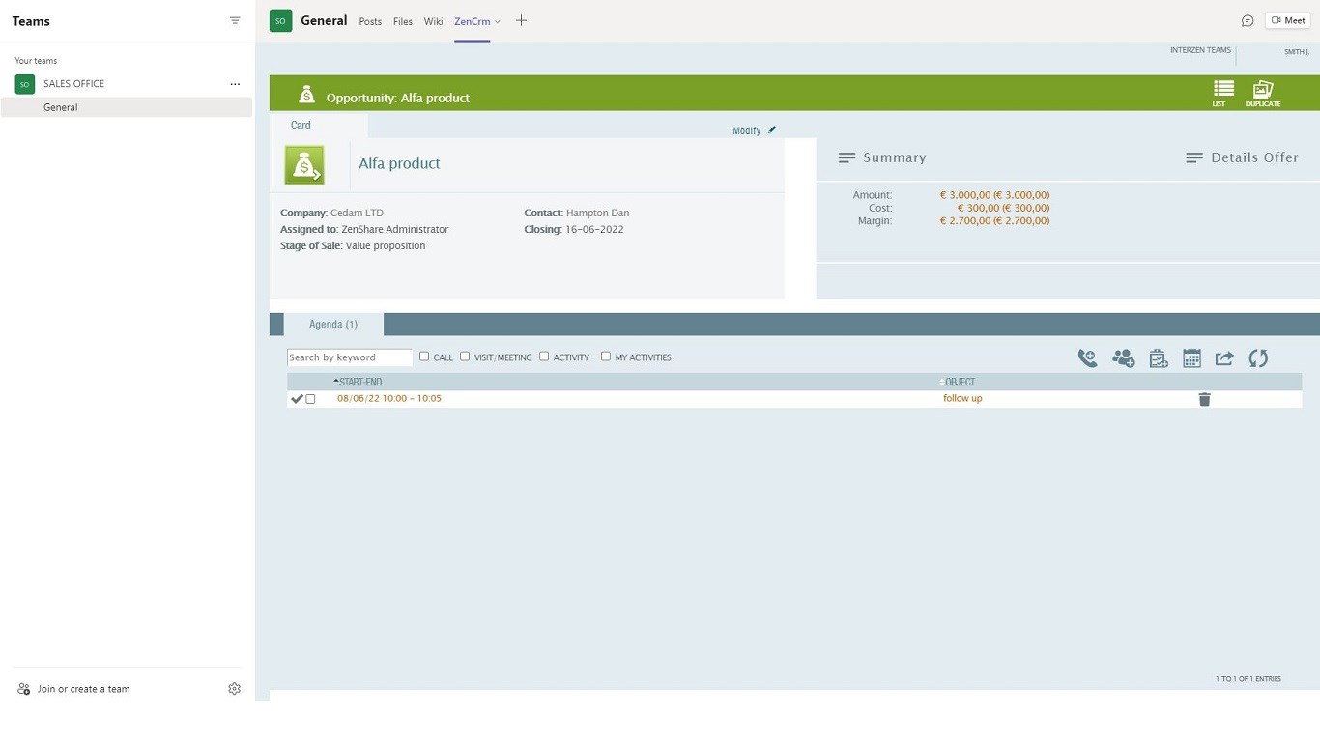The height and width of the screenshot is (742, 1320).
Task: Open the calendar grid icon
Action: point(1191,358)
